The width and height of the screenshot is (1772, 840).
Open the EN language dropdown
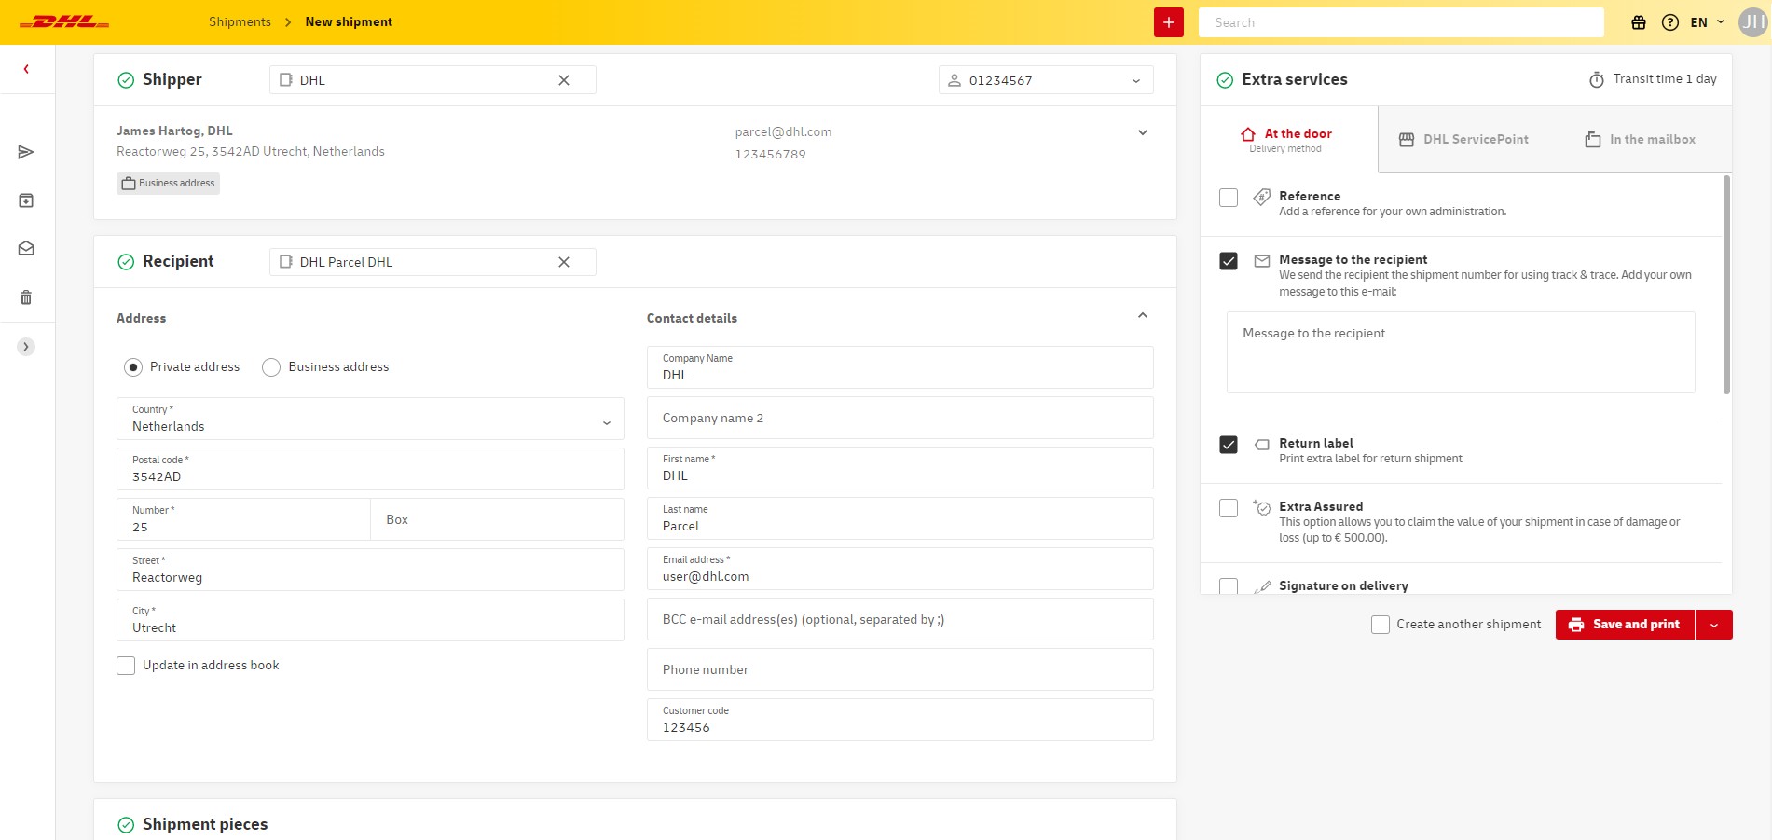(x=1708, y=22)
